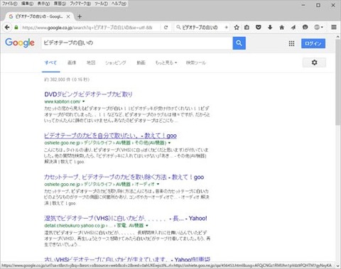Show bookmarks list icon in toolbar
The height and width of the screenshot is (269, 341).
click(x=247, y=28)
